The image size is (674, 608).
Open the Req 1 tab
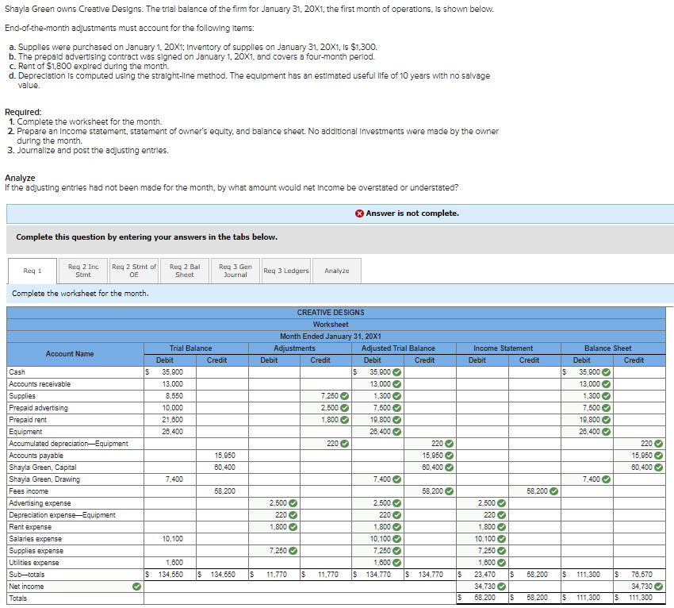point(33,271)
